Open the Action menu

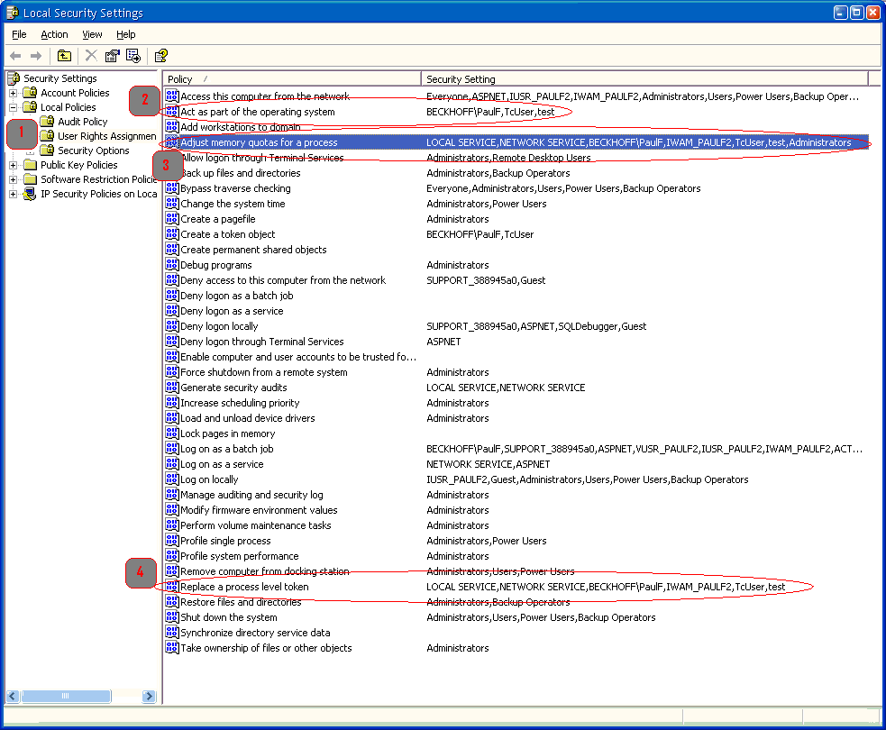(54, 34)
